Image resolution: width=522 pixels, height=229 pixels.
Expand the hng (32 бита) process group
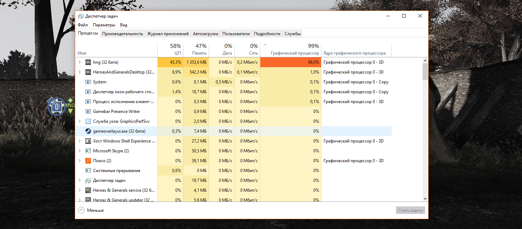(x=80, y=62)
